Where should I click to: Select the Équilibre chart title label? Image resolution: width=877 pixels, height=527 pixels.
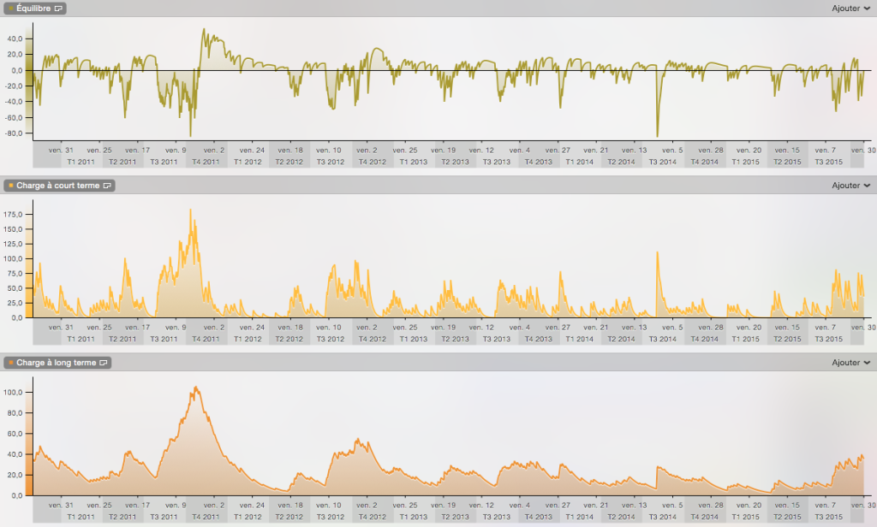point(33,8)
